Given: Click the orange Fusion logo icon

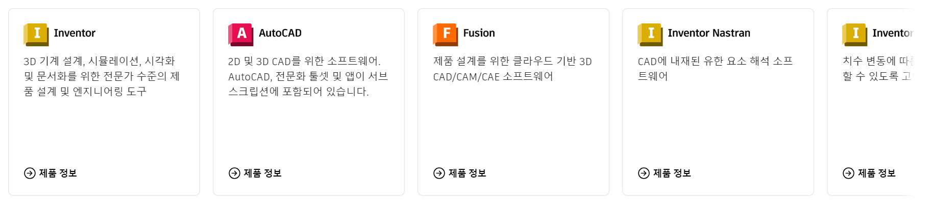Looking at the screenshot, I should [x=445, y=34].
